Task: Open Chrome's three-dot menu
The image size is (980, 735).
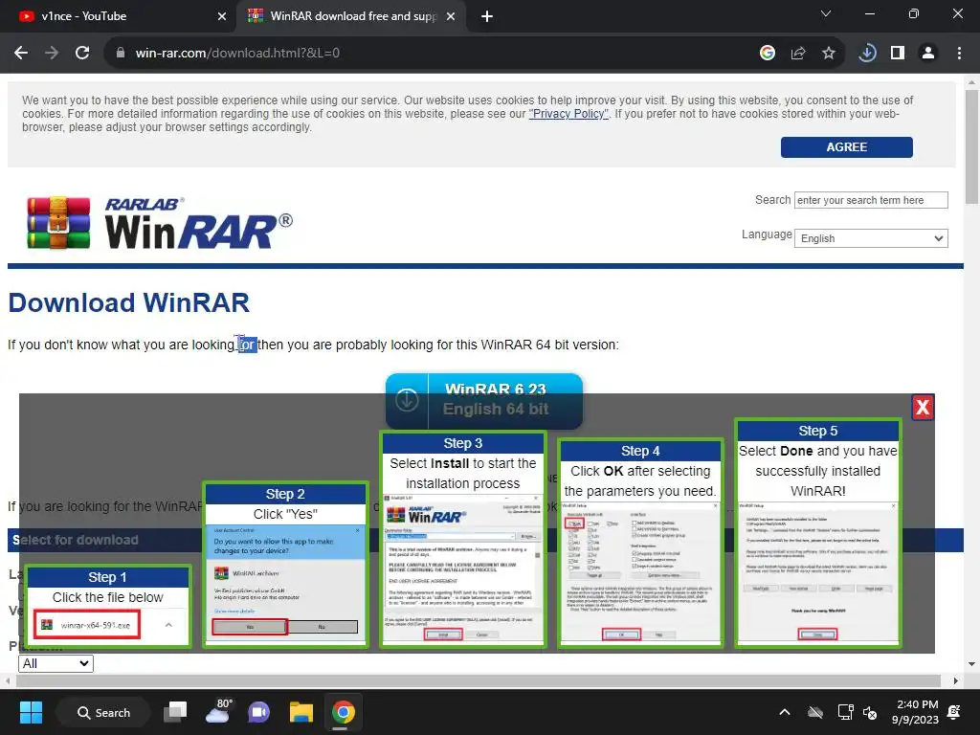Action: pos(959,54)
